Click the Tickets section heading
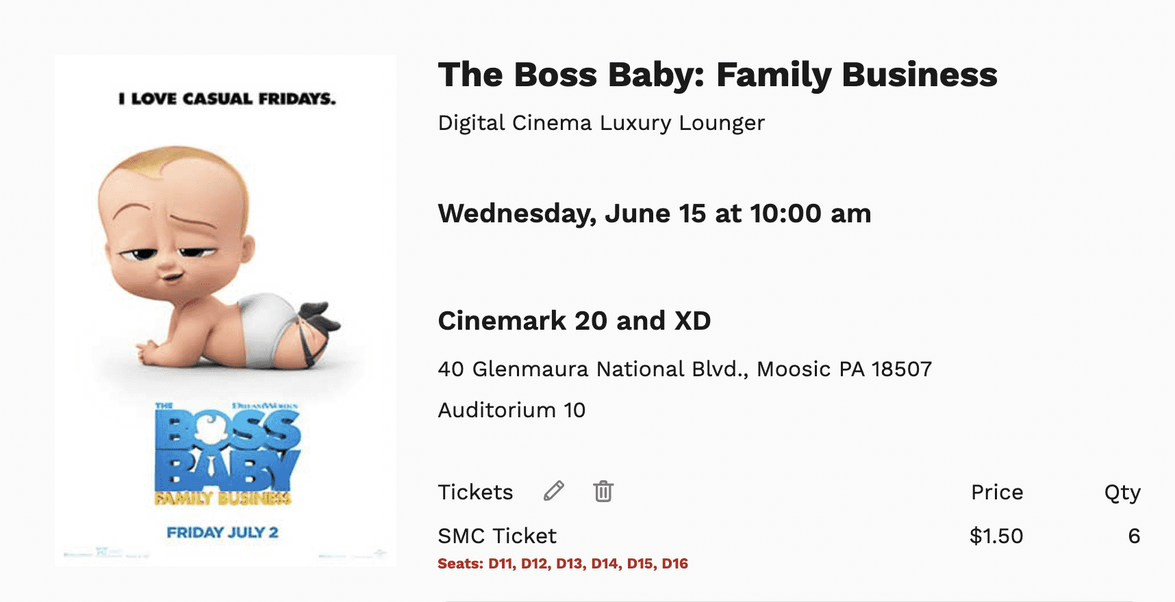Screen dimensions: 1175x602 tap(475, 493)
